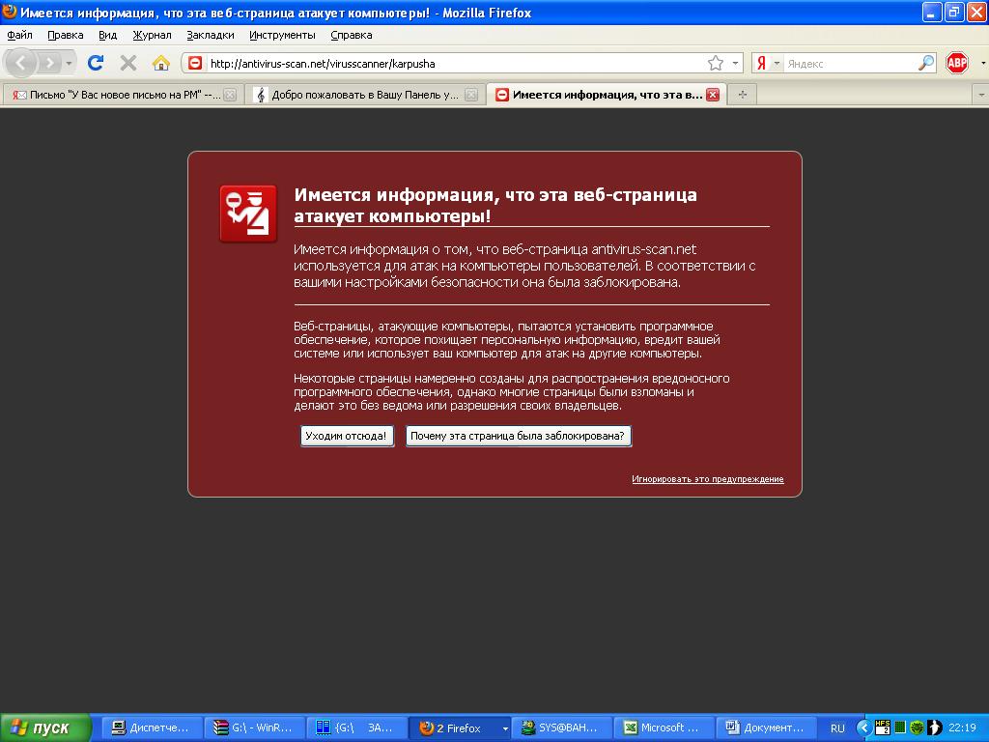Click the HFS tray icon

click(883, 728)
